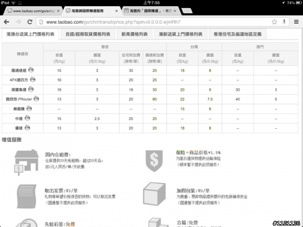Screen dimensions: 303x227
Task: Bookmark the page with the star icon
Action: pyautogui.click(x=274, y=22)
